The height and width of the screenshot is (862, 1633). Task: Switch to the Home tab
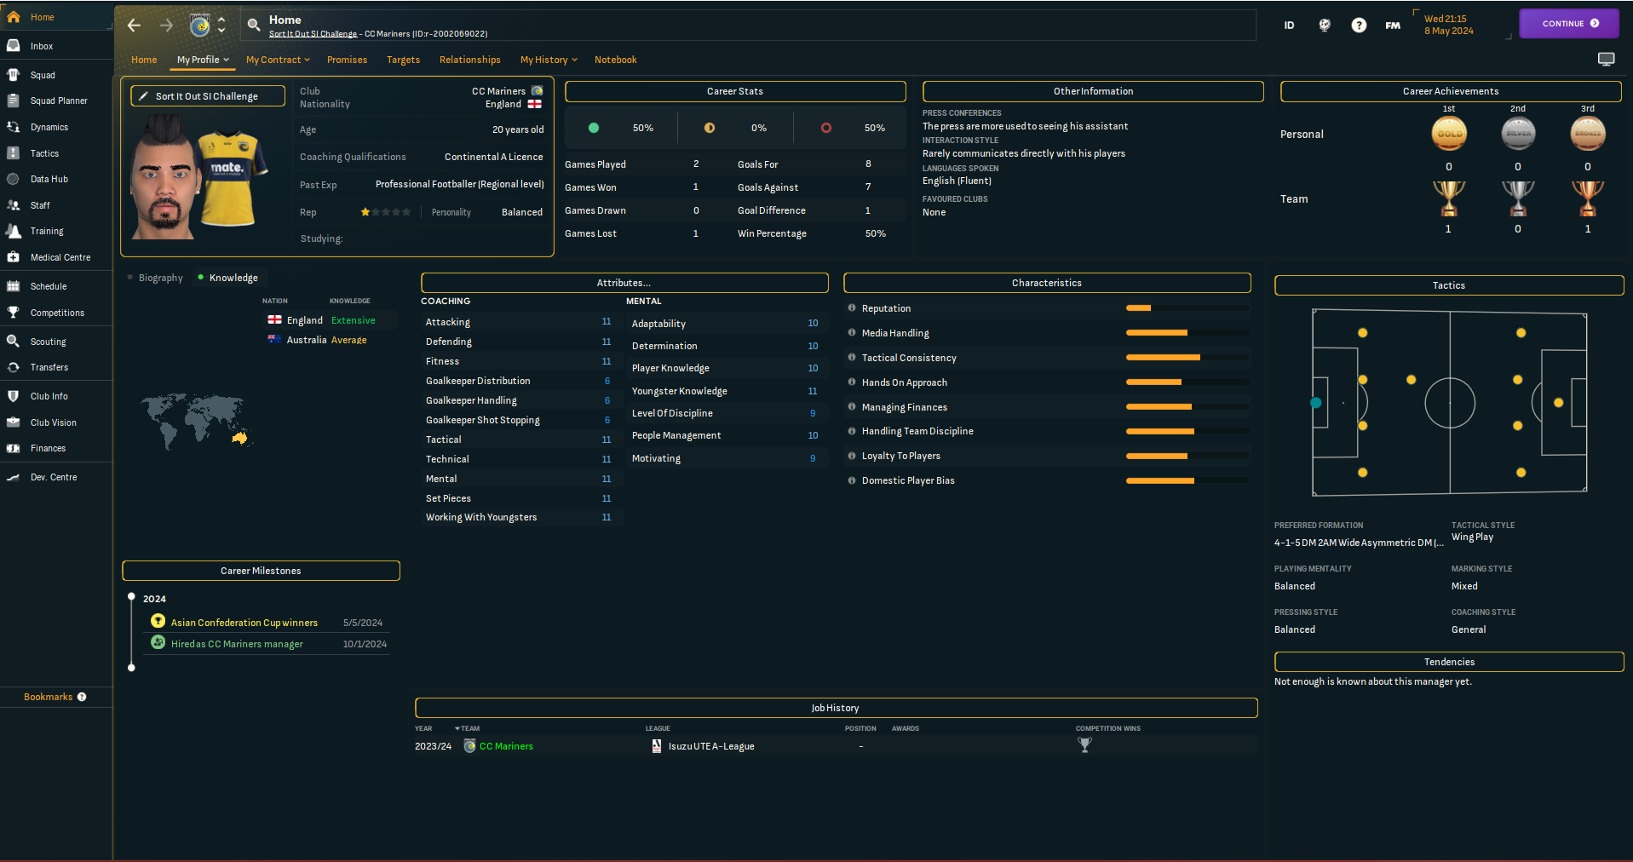tap(144, 60)
